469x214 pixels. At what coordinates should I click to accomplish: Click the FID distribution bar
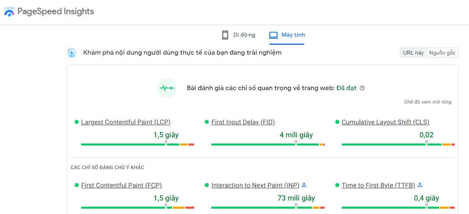coord(268,145)
